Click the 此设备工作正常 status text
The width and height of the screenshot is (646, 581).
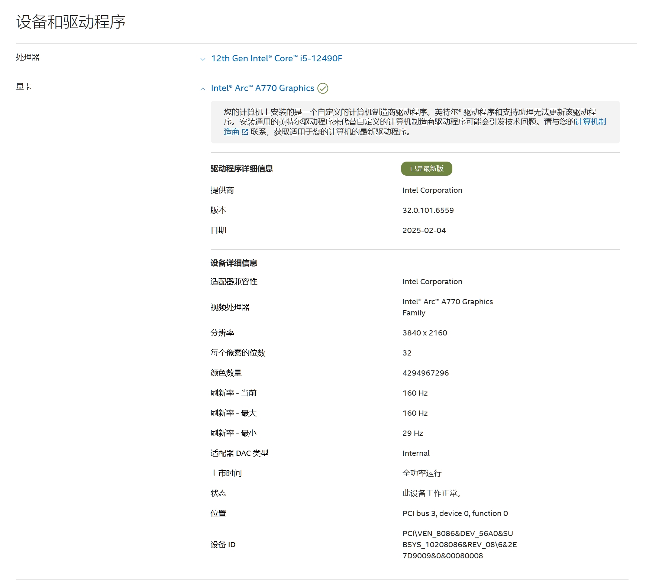[432, 493]
